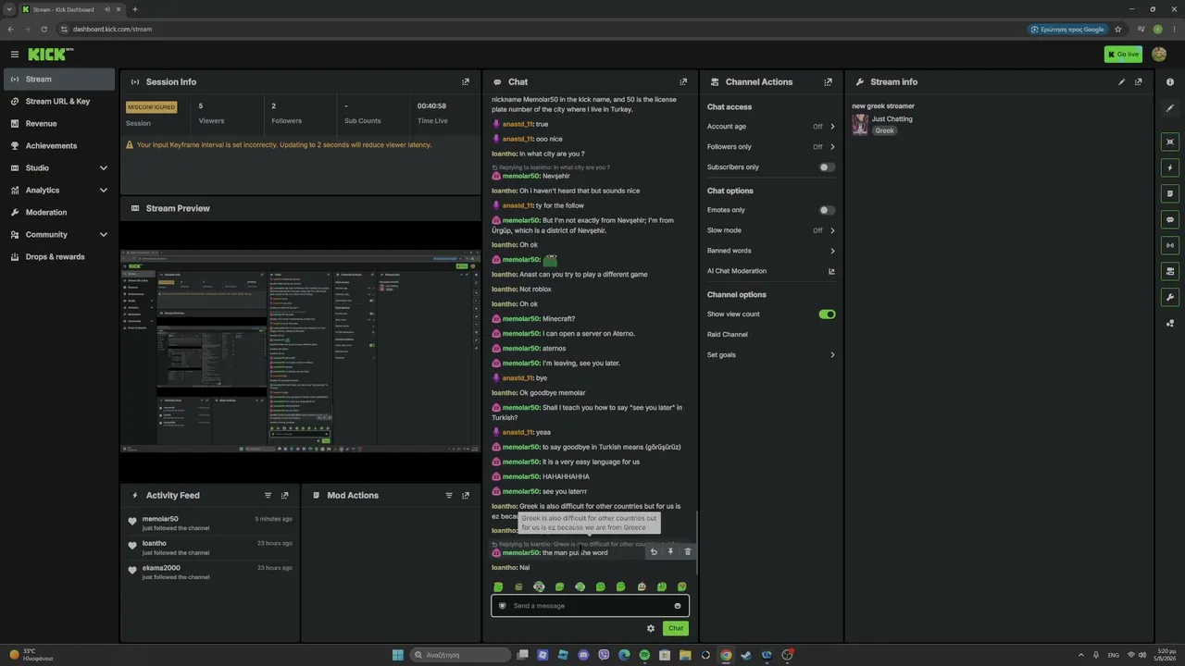
Task: Open Banned words settings
Action: coord(771,251)
